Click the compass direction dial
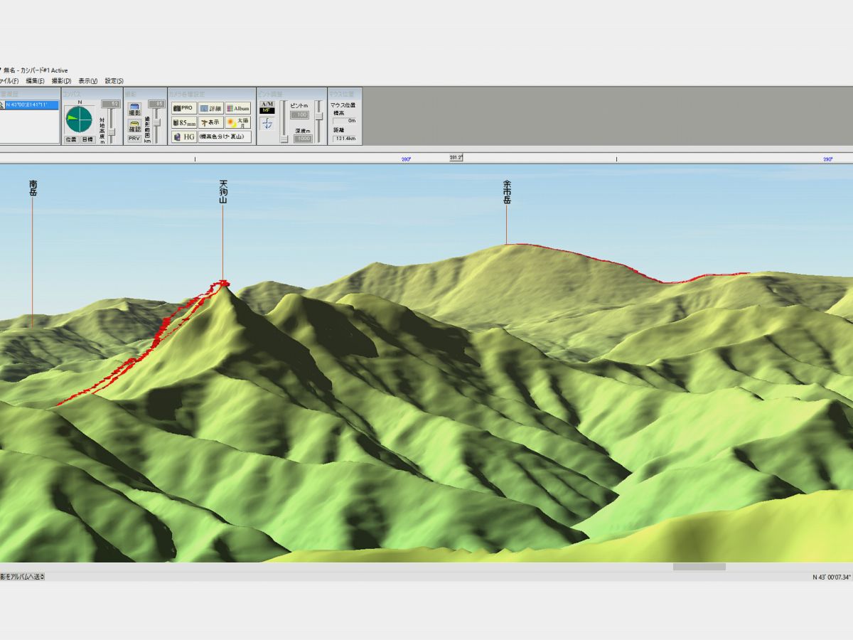The height and width of the screenshot is (640, 853). 79,119
